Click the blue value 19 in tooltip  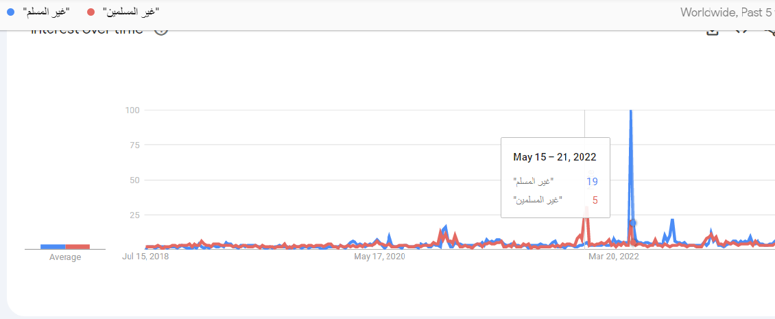click(x=592, y=181)
